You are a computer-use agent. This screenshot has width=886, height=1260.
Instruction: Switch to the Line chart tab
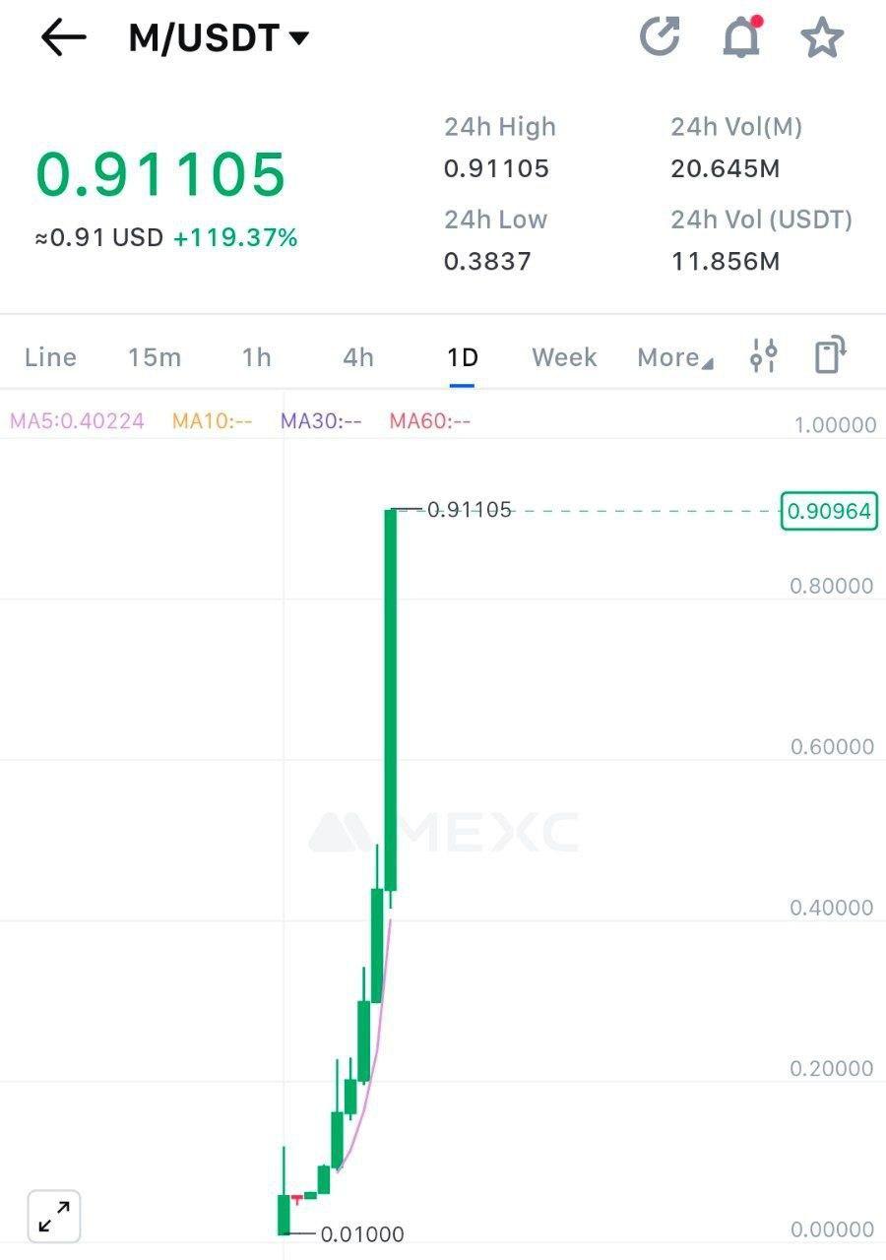point(50,357)
